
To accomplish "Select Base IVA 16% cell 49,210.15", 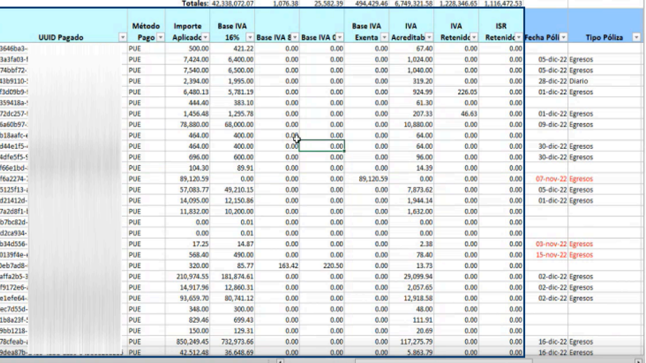I will 232,190.
